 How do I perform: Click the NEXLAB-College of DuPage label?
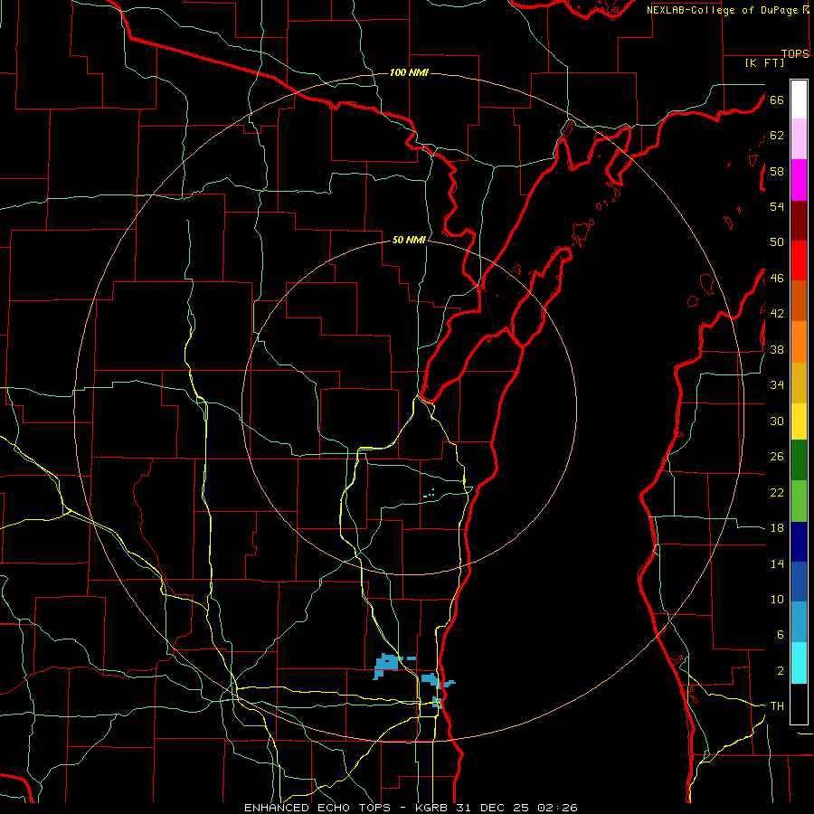pyautogui.click(x=724, y=10)
